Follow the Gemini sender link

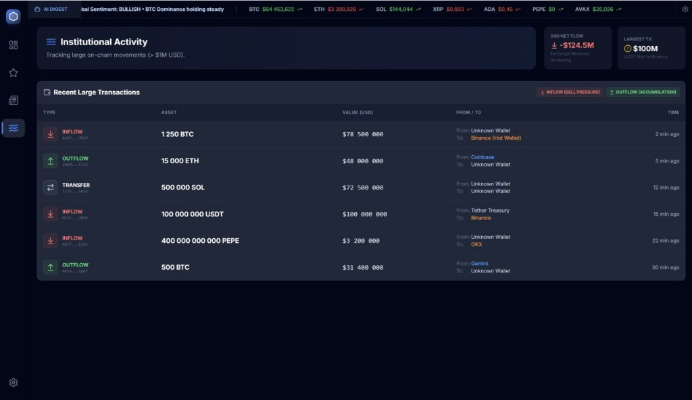(x=479, y=264)
